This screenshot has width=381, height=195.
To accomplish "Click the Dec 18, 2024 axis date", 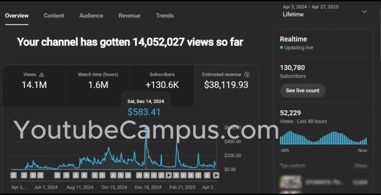I will coord(148,187).
